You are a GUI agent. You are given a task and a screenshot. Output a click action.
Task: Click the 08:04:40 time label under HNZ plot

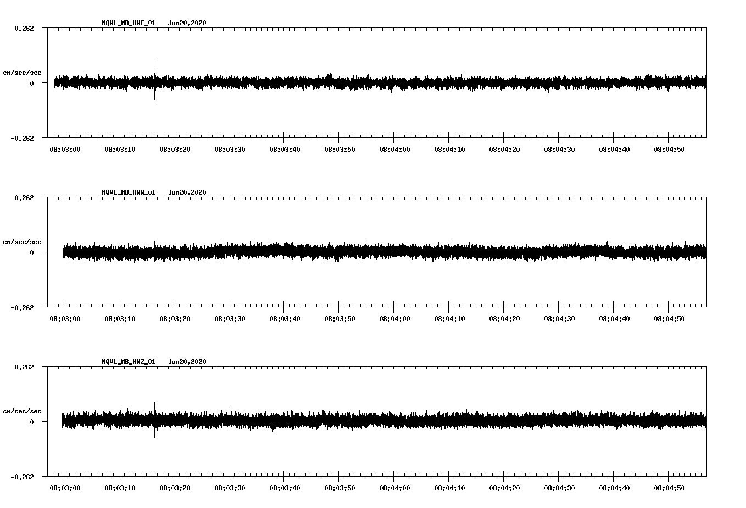pyautogui.click(x=614, y=488)
